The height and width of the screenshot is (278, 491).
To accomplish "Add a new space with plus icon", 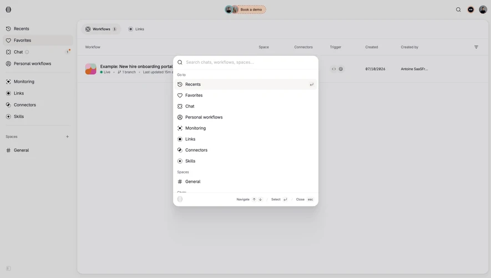I will (67, 137).
